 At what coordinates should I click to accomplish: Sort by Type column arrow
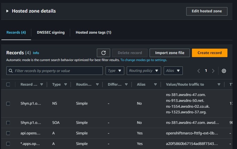[66, 85]
